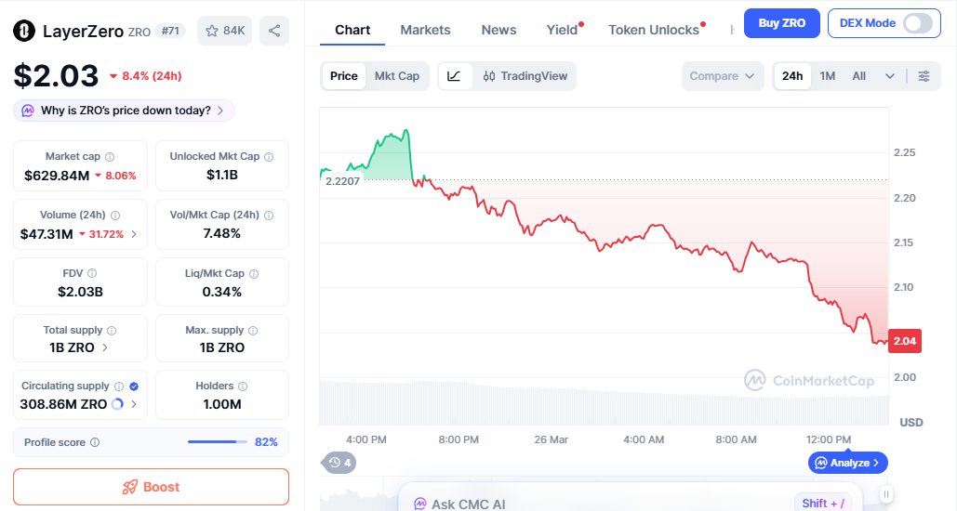Switch to the Markets tab
Screen dimensions: 957x511
tap(425, 30)
